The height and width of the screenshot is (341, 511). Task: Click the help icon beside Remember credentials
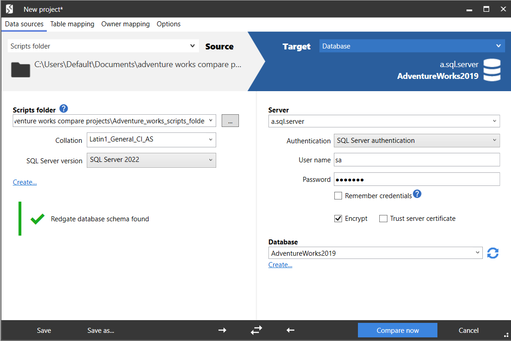417,194
